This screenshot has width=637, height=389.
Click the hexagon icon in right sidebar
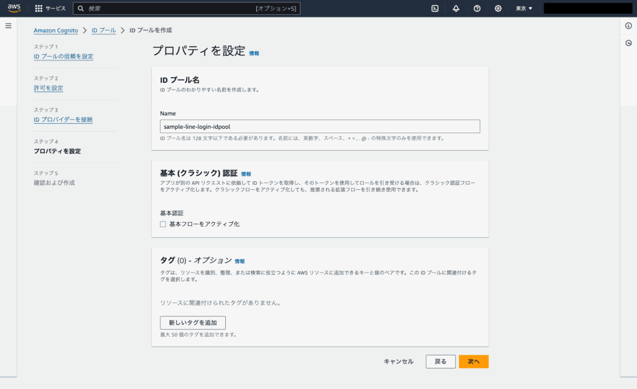pos(628,43)
